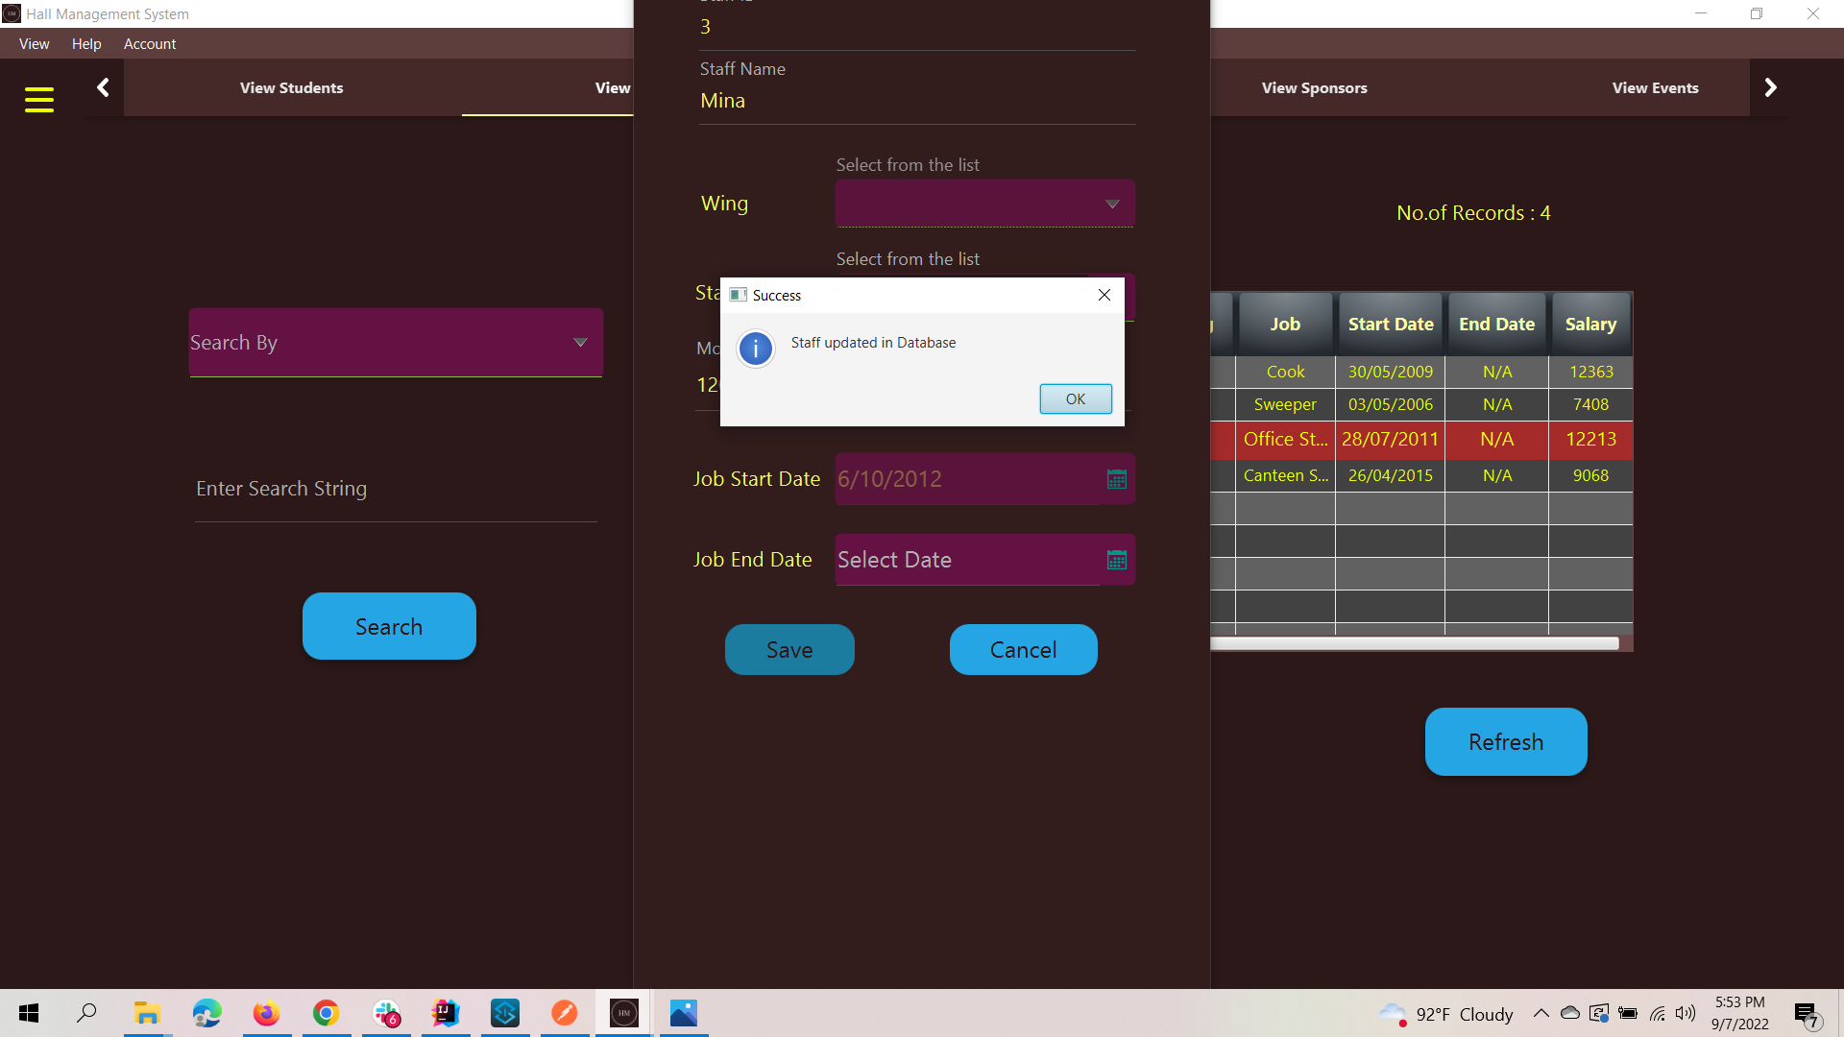
Task: Open the Account menu
Action: click(149, 44)
